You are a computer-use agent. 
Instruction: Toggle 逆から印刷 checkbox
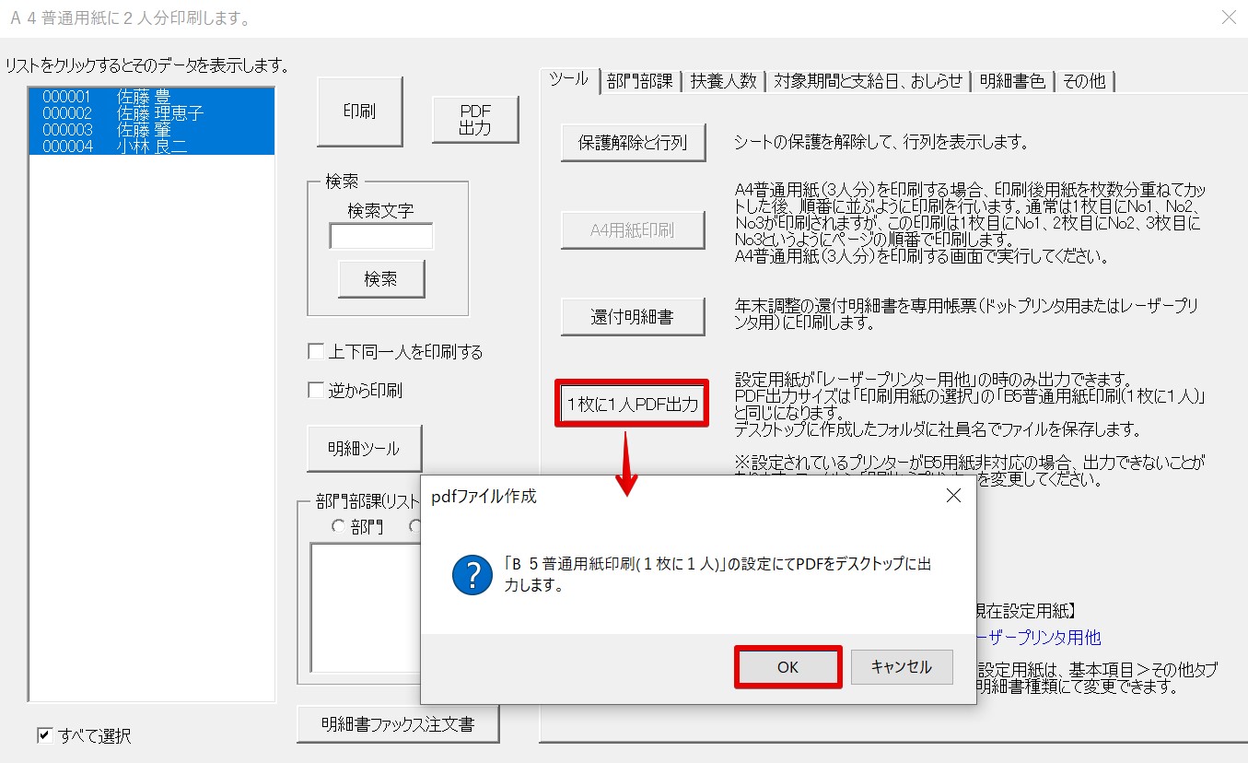click(x=316, y=391)
